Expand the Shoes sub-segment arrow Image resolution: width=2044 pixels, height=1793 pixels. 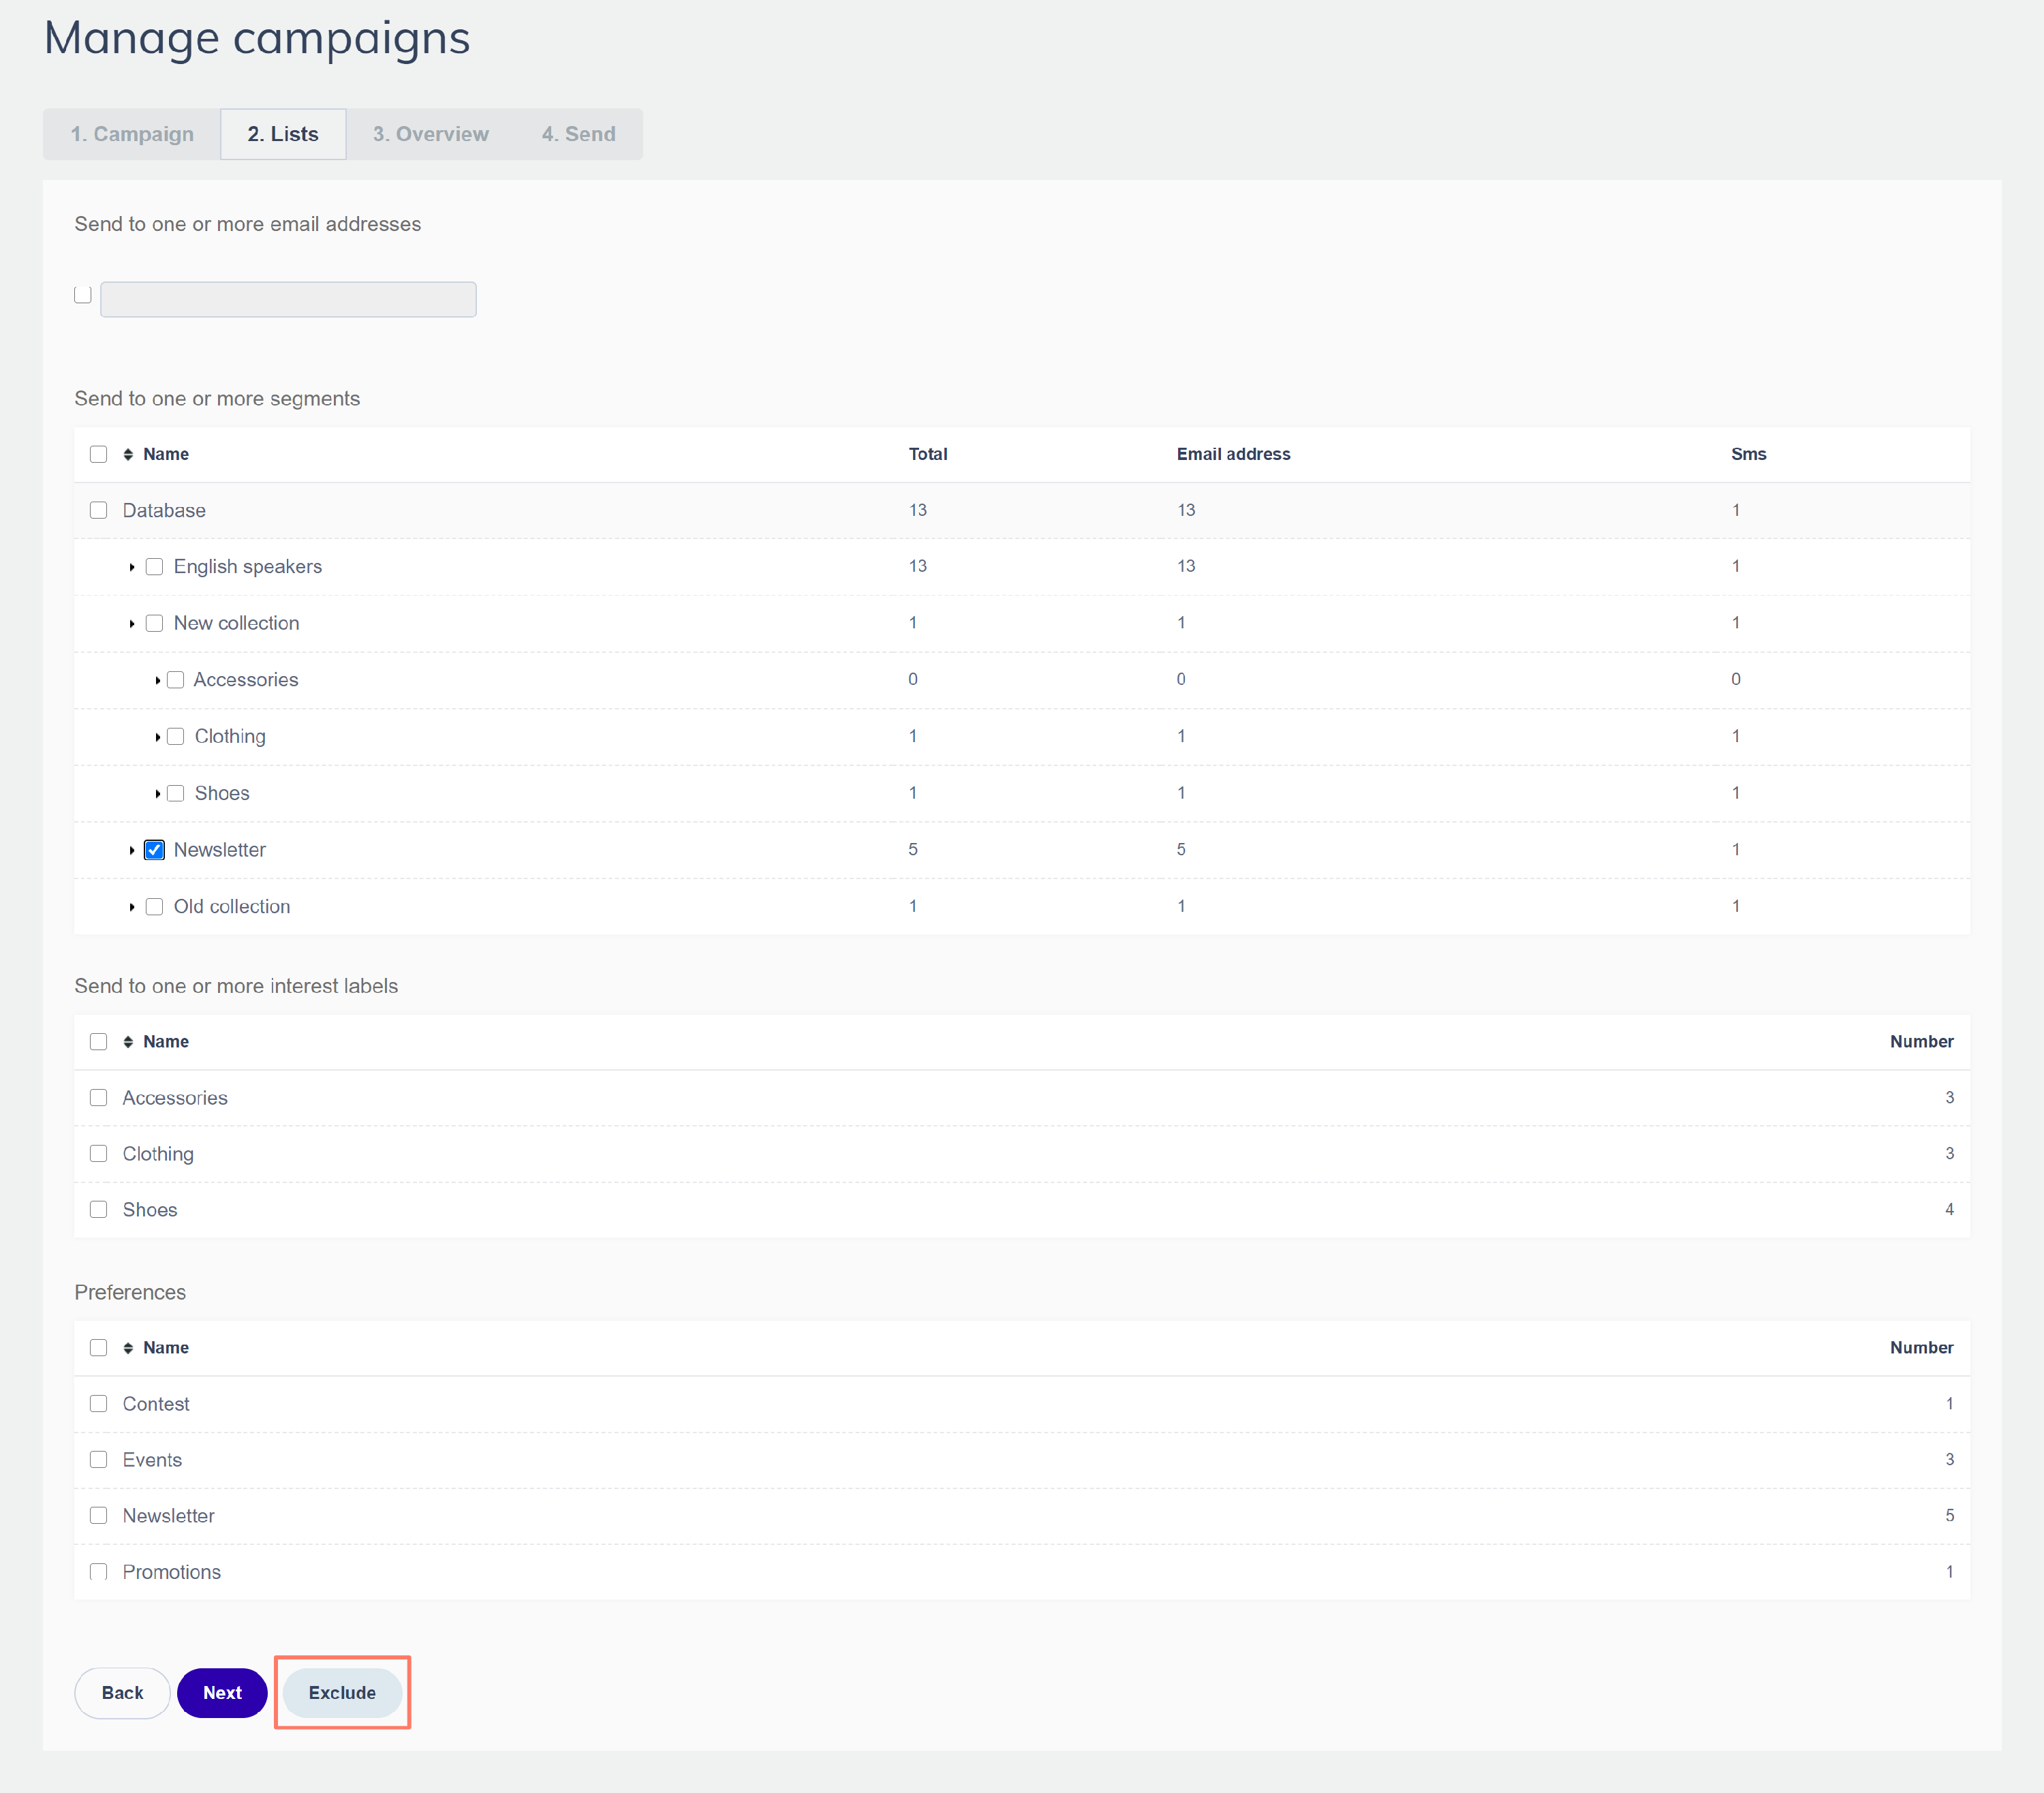click(157, 793)
